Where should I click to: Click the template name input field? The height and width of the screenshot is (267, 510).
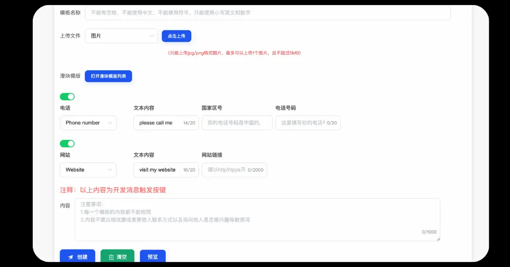point(267,13)
